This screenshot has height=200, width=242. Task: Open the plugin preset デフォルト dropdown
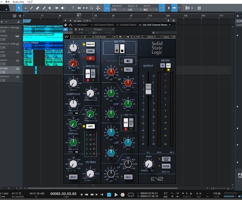[x=104, y=29]
